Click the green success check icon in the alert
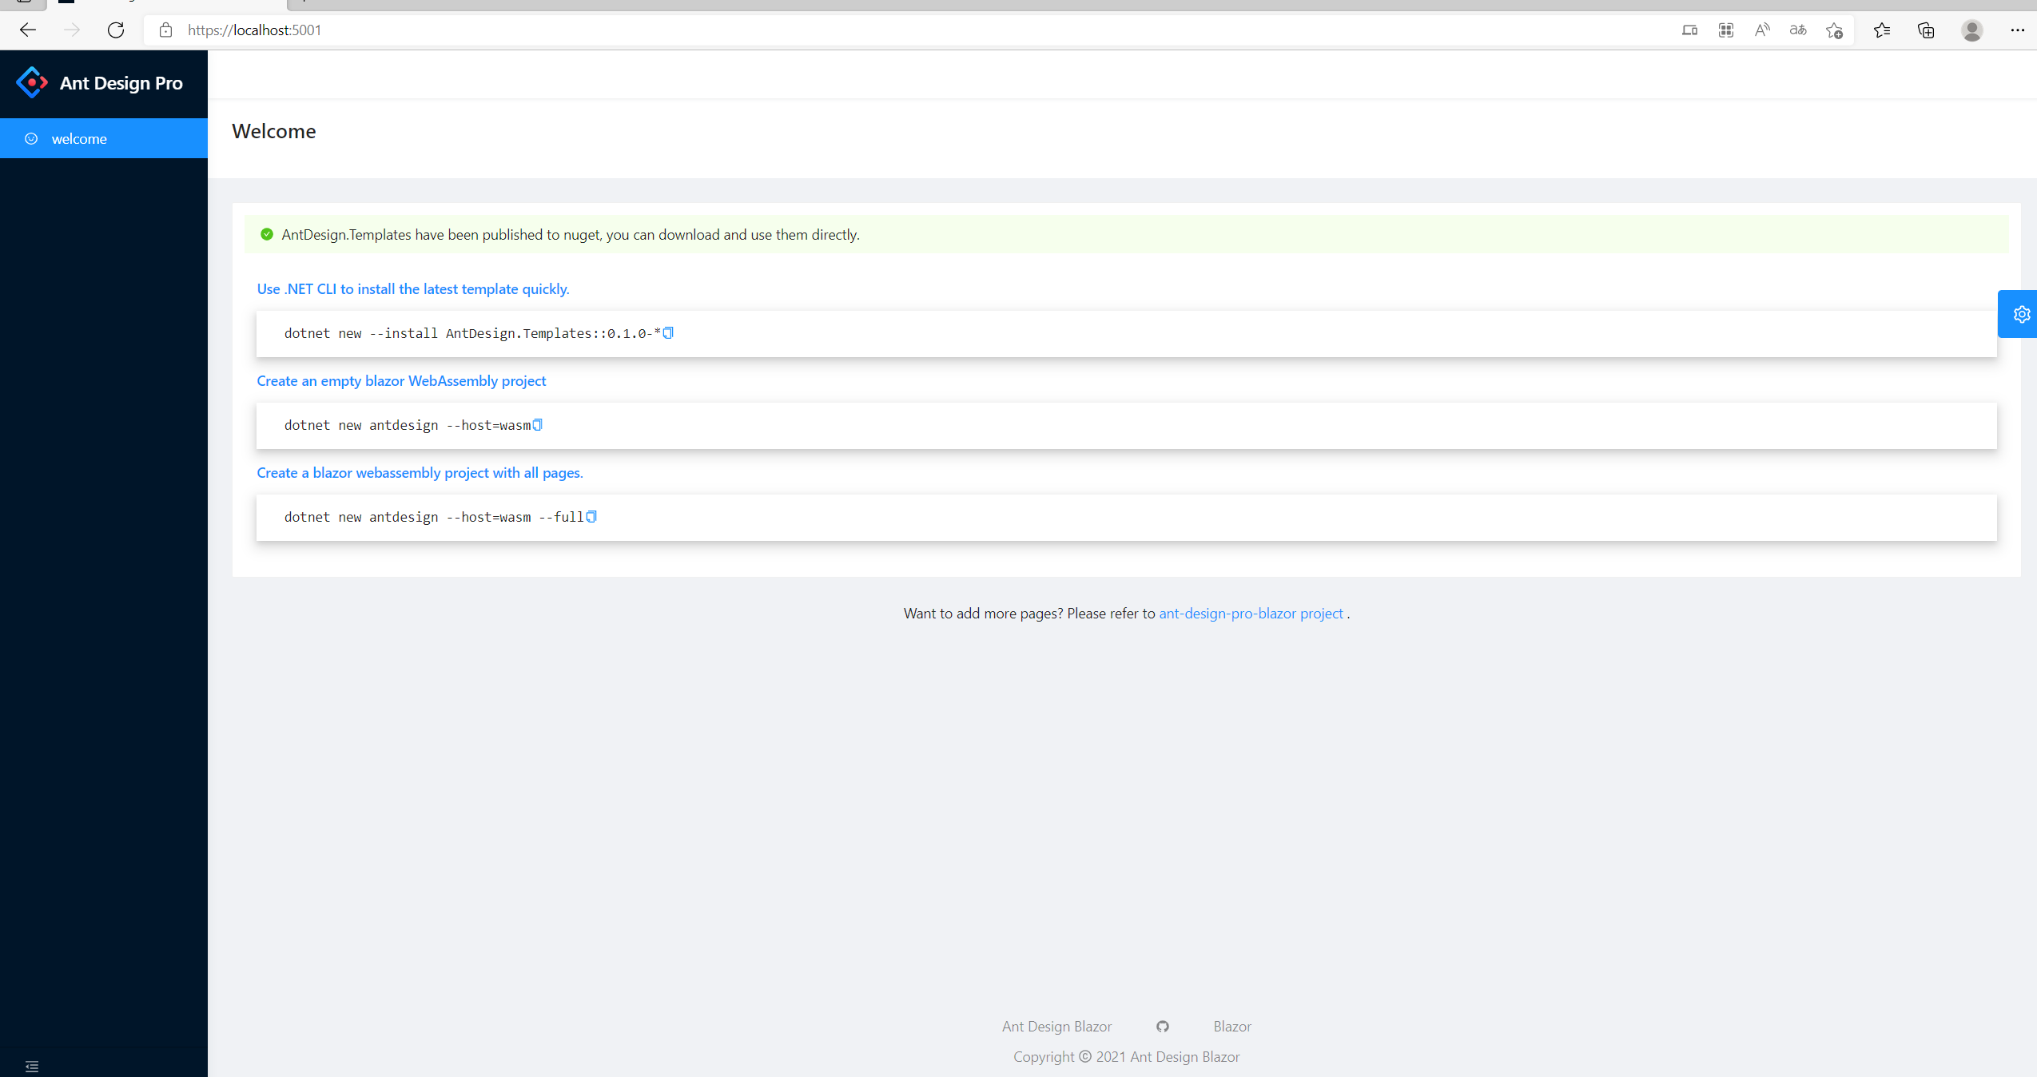Screen dimensions: 2037x1077 click(267, 234)
